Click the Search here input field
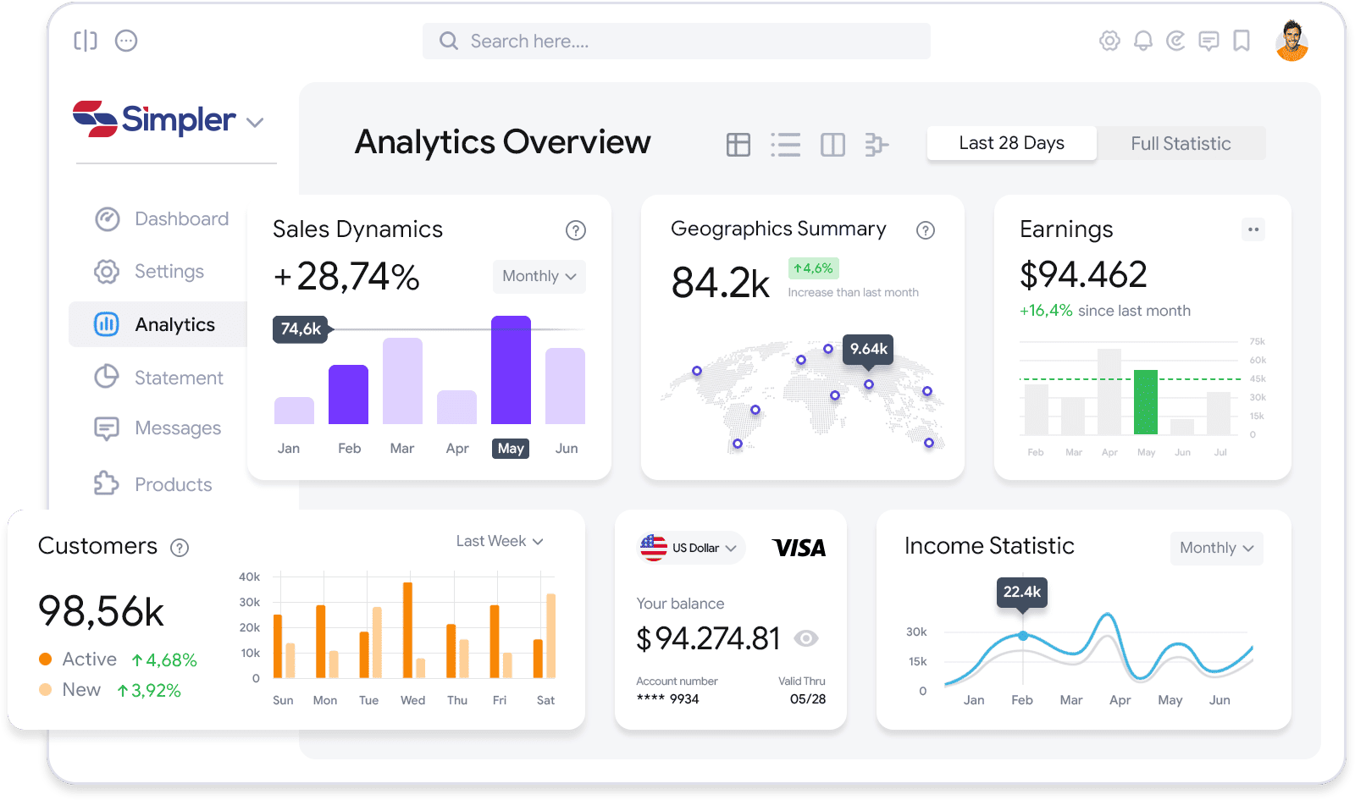The image size is (1355, 800). click(x=676, y=41)
